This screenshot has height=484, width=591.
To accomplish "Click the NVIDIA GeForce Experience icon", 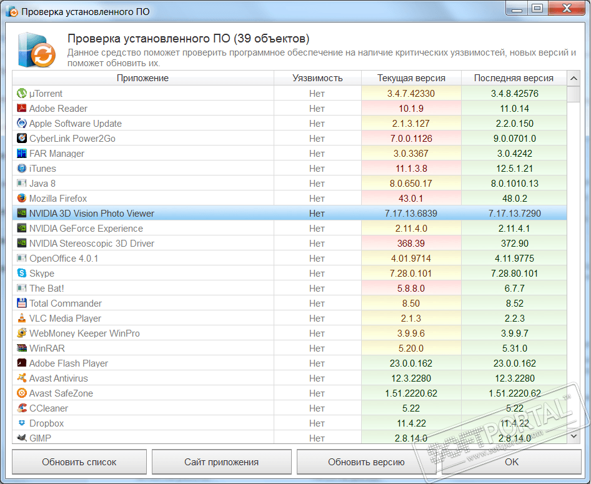I will point(22,228).
